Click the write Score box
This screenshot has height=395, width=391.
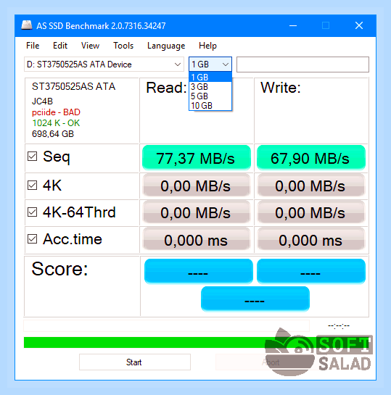310,272
